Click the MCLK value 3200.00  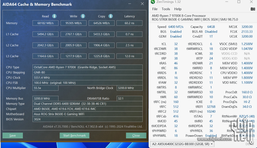point(247,27)
